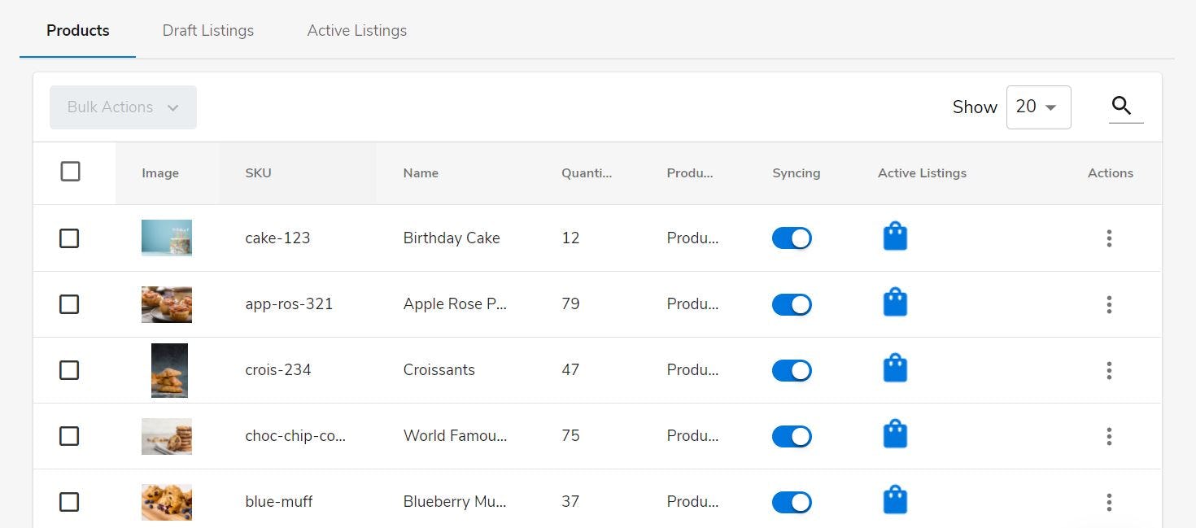Click the Blueberry Mu... name cell
Screen dimensions: 1196x528
pyautogui.click(x=455, y=502)
